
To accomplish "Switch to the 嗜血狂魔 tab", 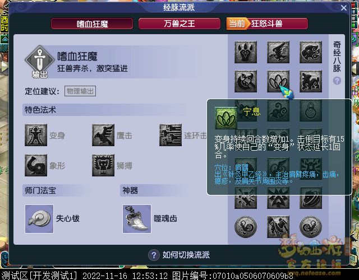I will 92,24.
